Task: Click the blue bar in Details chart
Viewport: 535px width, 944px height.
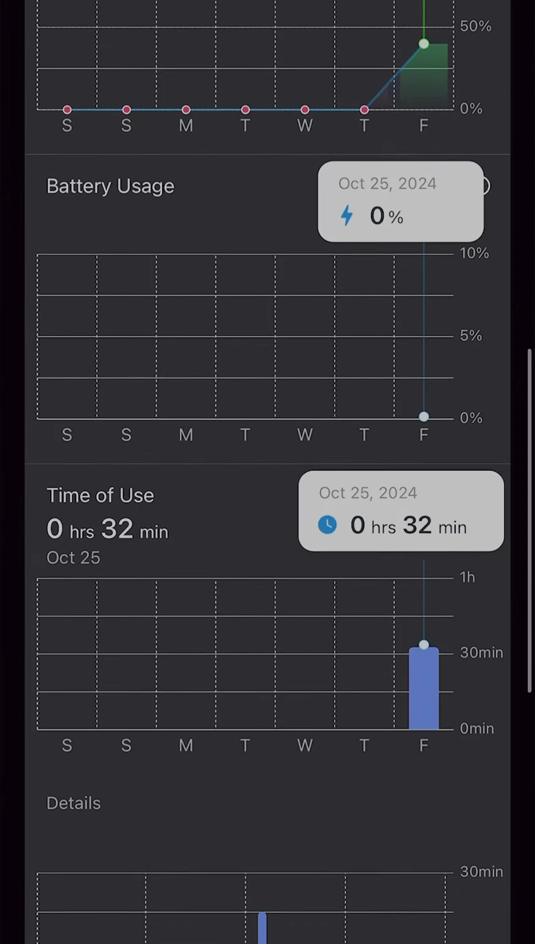Action: pos(263,928)
